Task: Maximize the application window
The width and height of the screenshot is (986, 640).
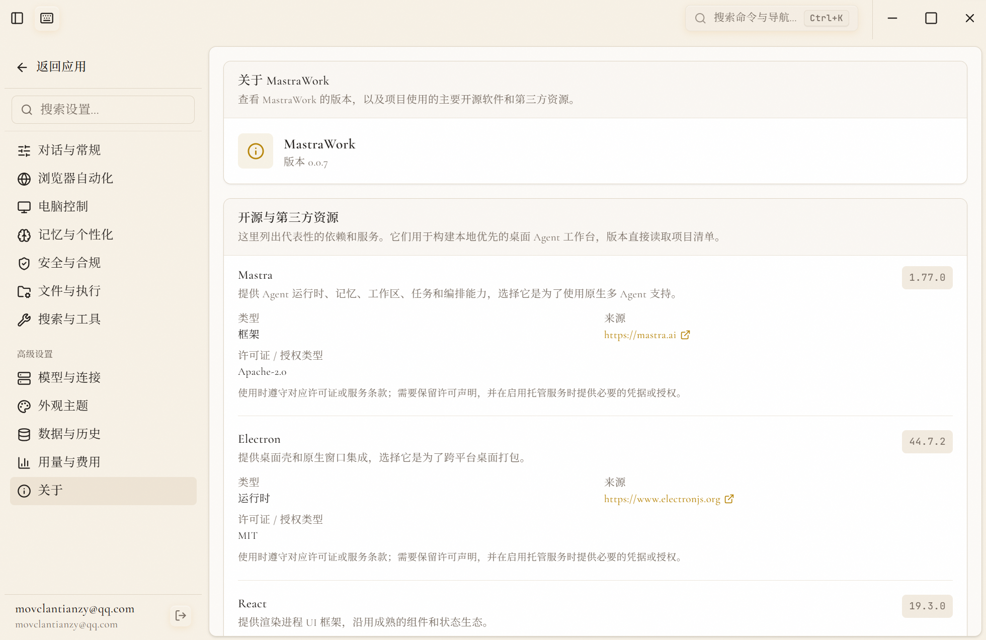Action: coord(931,18)
